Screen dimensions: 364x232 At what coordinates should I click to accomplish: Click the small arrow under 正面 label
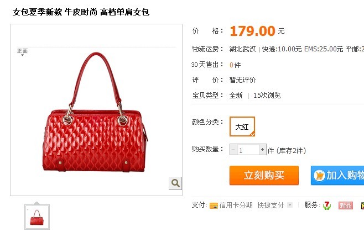[x=22, y=55]
